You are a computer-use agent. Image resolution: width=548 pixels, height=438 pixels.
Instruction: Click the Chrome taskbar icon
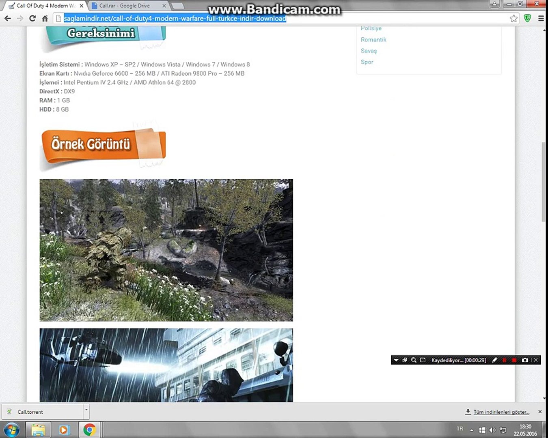[90, 429]
